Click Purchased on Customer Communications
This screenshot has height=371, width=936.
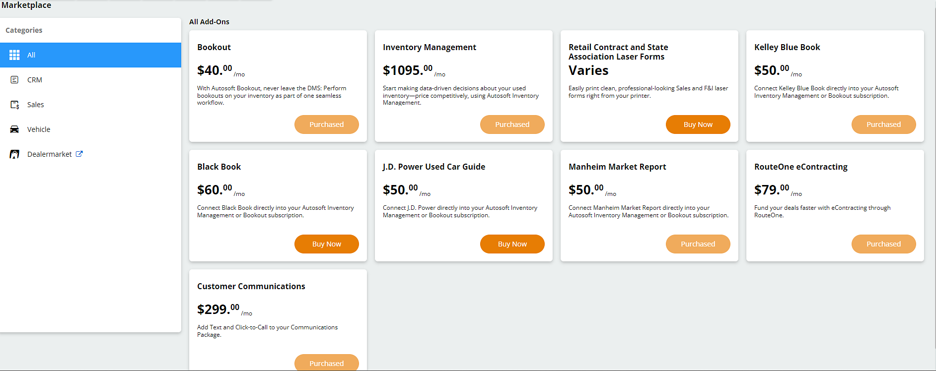(326, 363)
